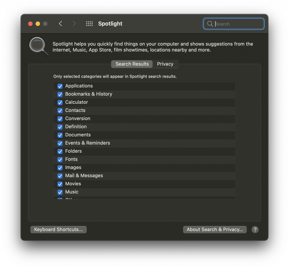Image resolution: width=289 pixels, height=268 pixels.
Task: Click the 'Spotlight helps you quickly find' text
Action: [153, 47]
